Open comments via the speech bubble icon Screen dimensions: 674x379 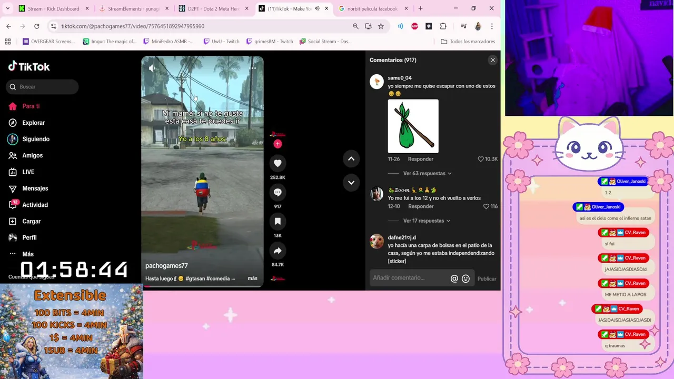pos(277,192)
